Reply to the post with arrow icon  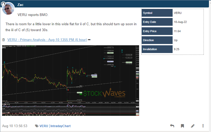click(x=172, y=126)
